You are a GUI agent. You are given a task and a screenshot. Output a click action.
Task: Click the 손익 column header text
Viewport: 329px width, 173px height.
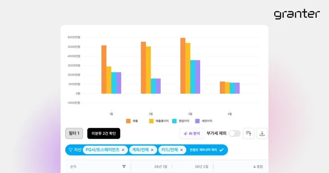click(x=73, y=167)
